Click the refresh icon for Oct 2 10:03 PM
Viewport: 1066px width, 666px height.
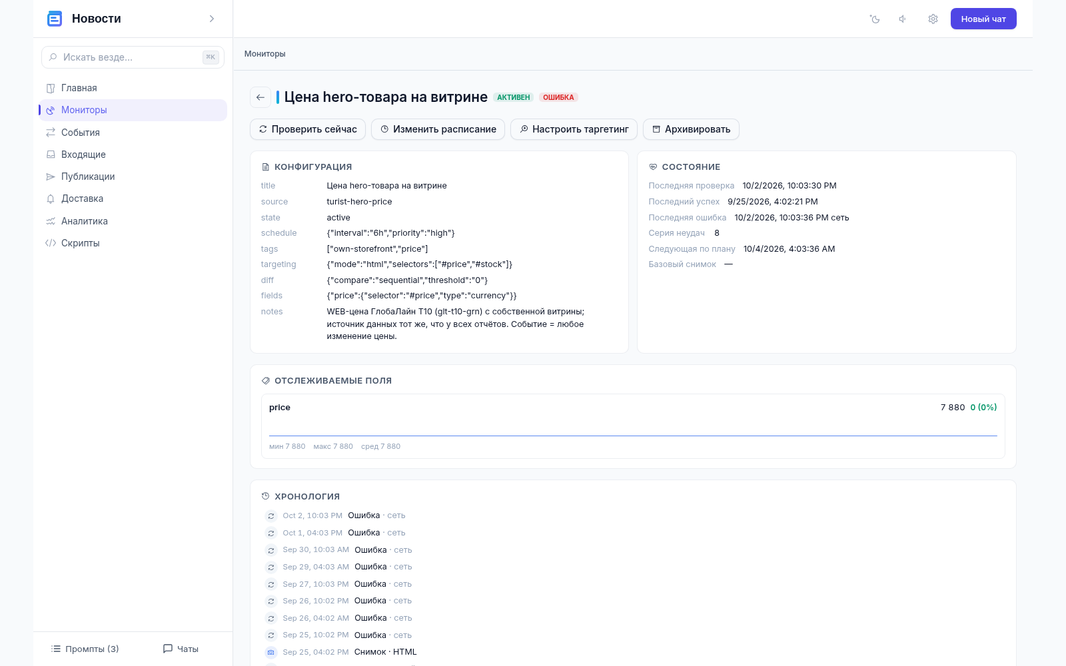click(271, 515)
